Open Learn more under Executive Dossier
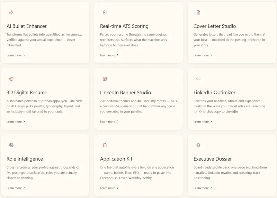The image size is (277, 198). coord(203,188)
